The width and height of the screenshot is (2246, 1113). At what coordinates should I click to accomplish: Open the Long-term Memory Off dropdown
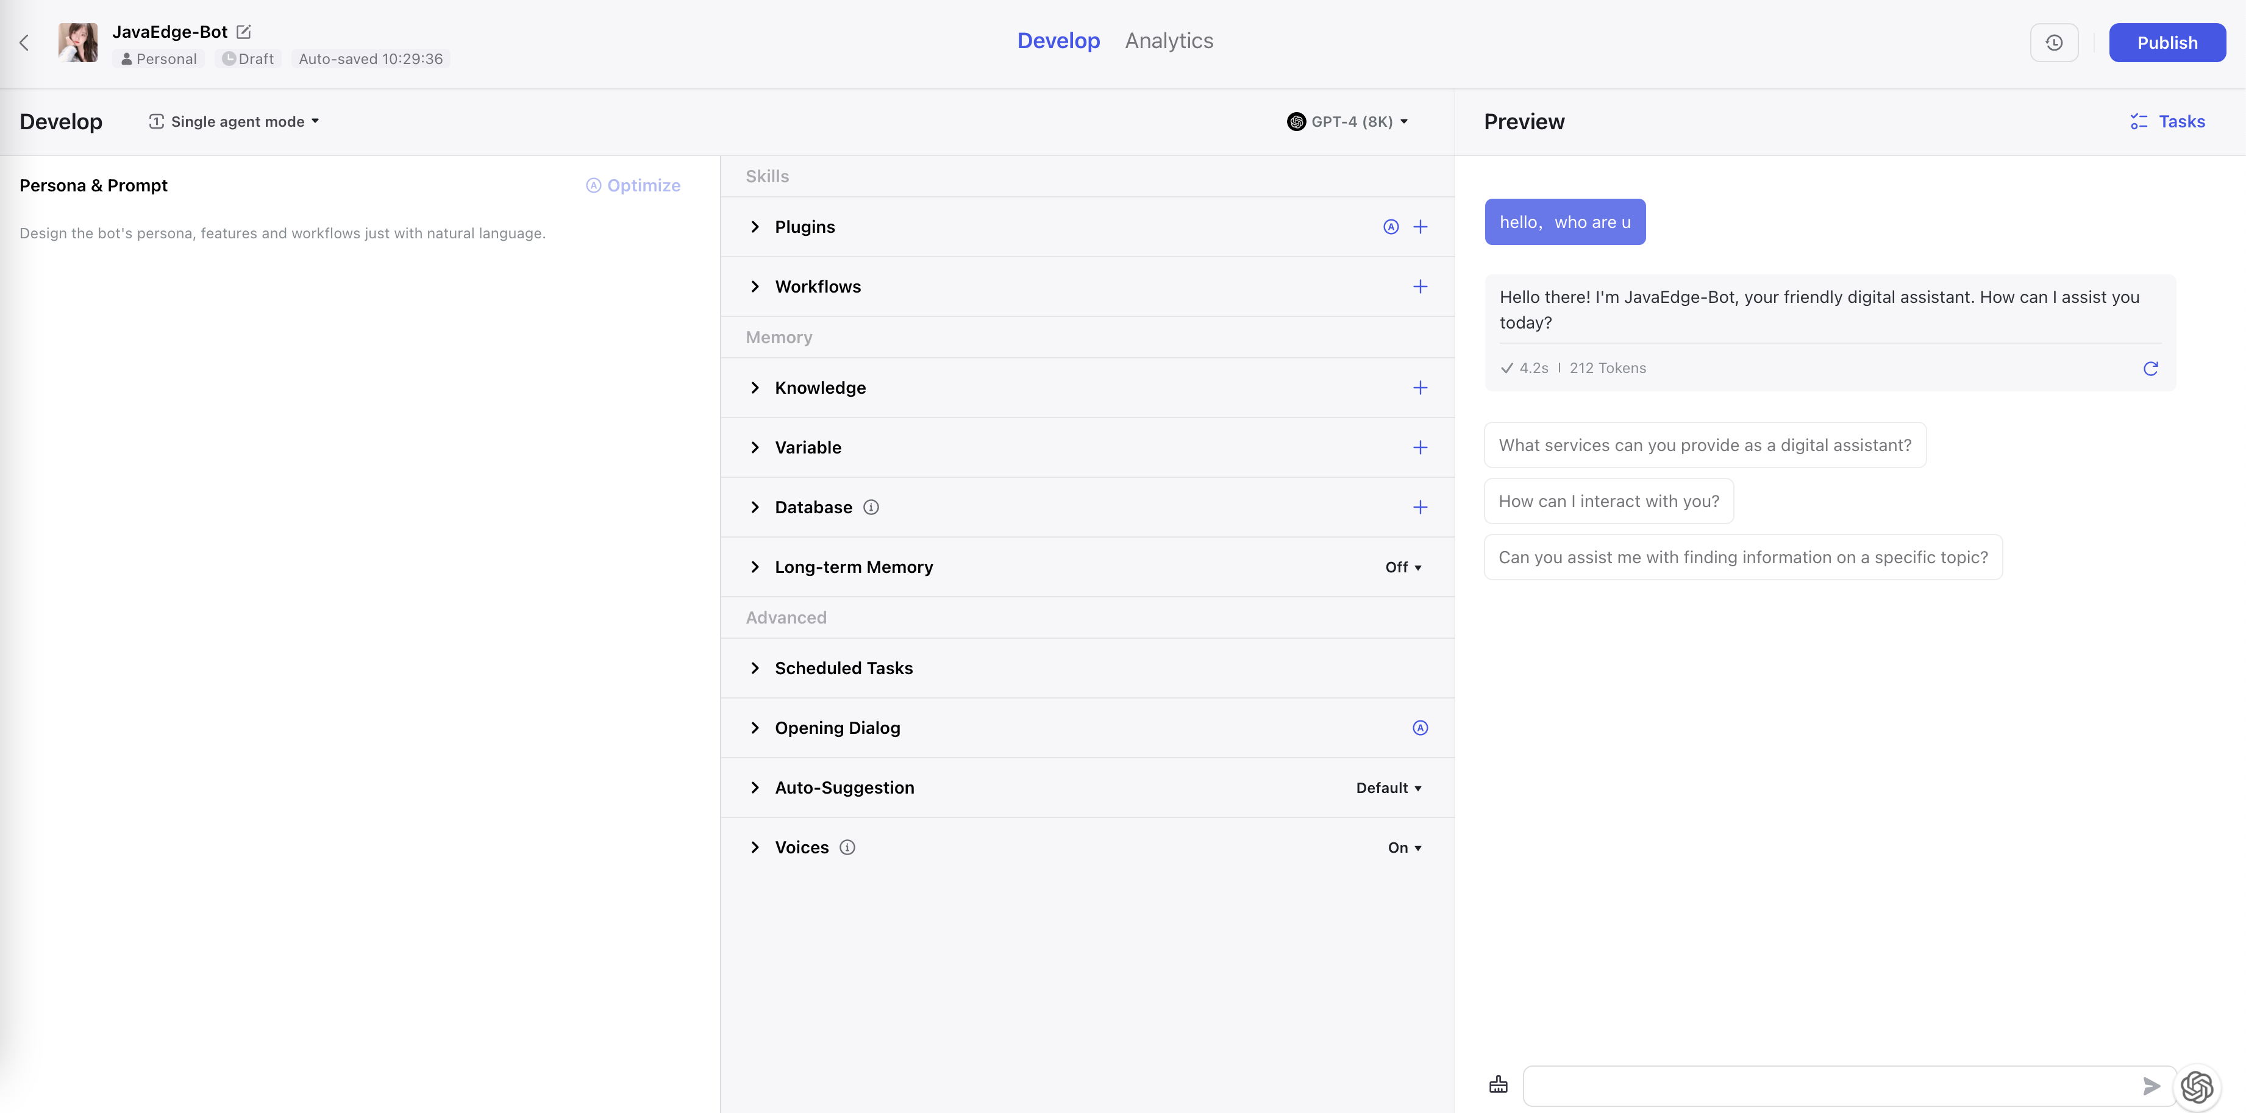[x=1403, y=567]
